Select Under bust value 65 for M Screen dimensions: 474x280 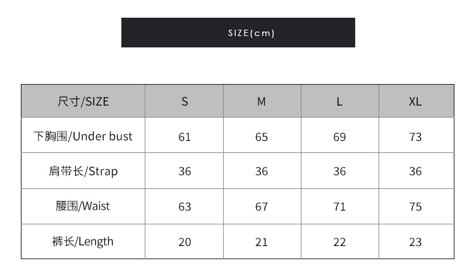[262, 137]
